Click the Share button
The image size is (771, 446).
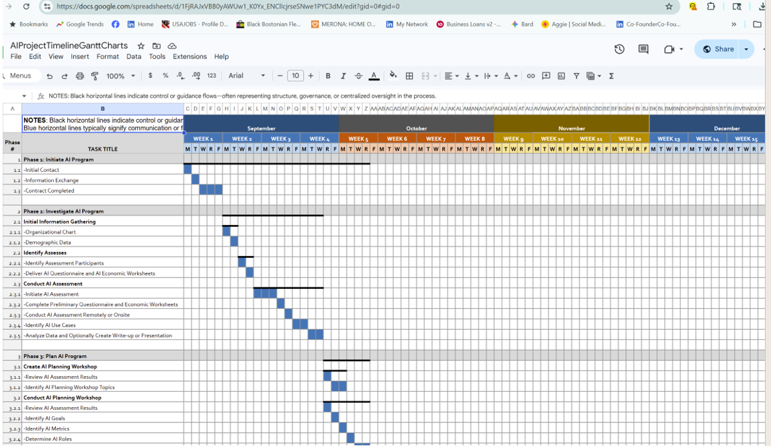pyautogui.click(x=719, y=49)
